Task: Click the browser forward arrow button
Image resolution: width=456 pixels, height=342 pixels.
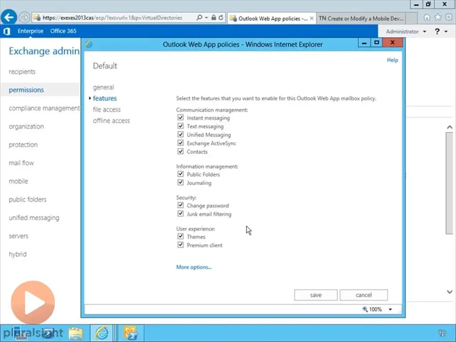Action: tap(24, 18)
